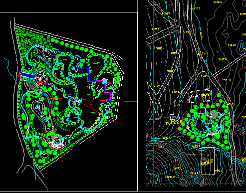The image size is (246, 193).
Task: Select the concentric circular plaza beside the bridge
Action: tap(40, 79)
